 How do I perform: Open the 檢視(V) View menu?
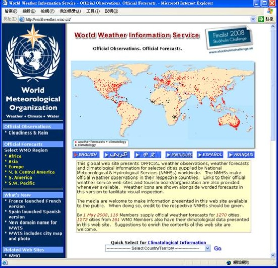48,11
